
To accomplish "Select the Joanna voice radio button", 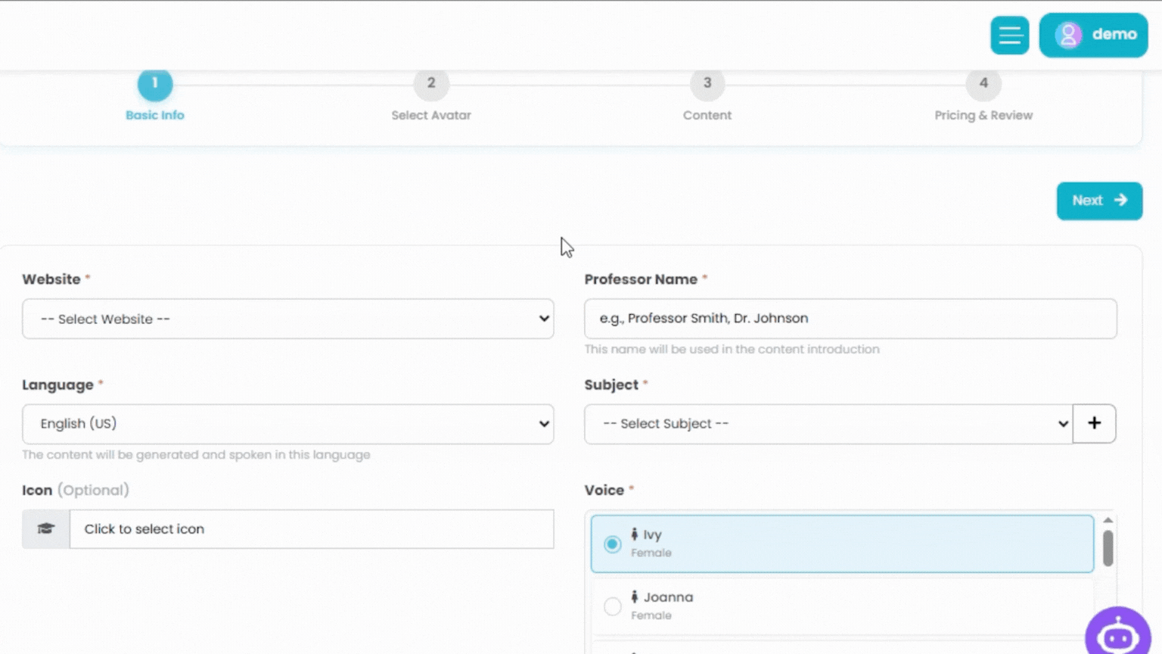I will 613,606.
